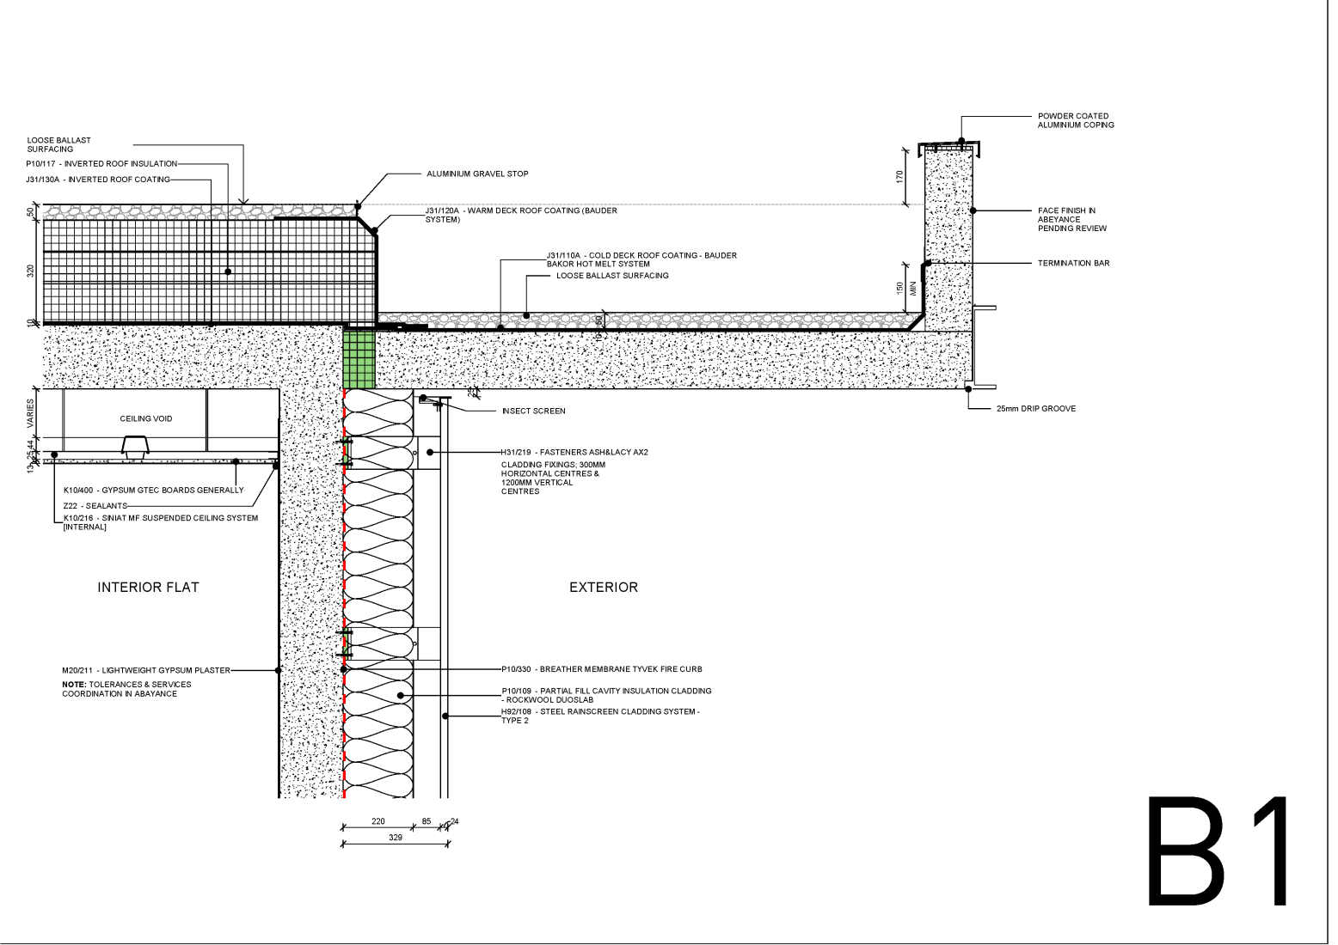Select the P10/330 BREATHER MEMBRANE note
This screenshot has width=1338, height=945.
pos(601,669)
